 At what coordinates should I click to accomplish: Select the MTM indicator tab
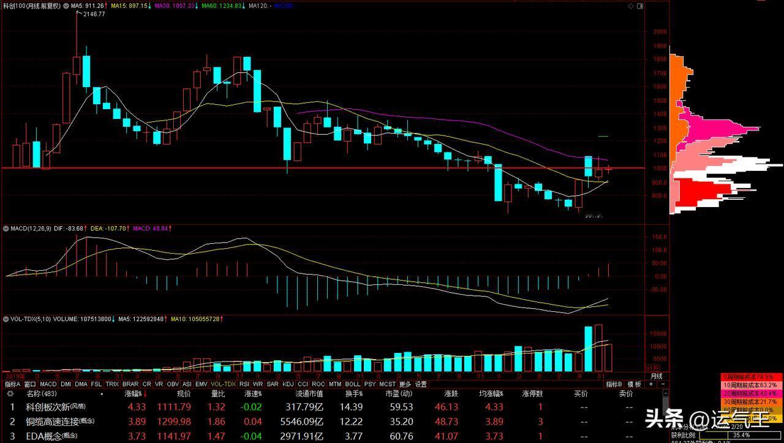(x=334, y=384)
